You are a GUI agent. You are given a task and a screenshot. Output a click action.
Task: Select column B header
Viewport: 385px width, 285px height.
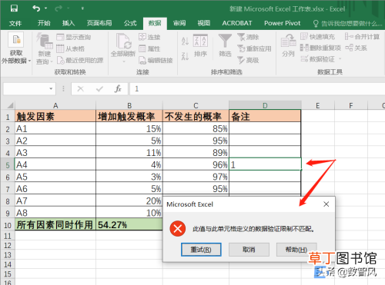point(129,105)
